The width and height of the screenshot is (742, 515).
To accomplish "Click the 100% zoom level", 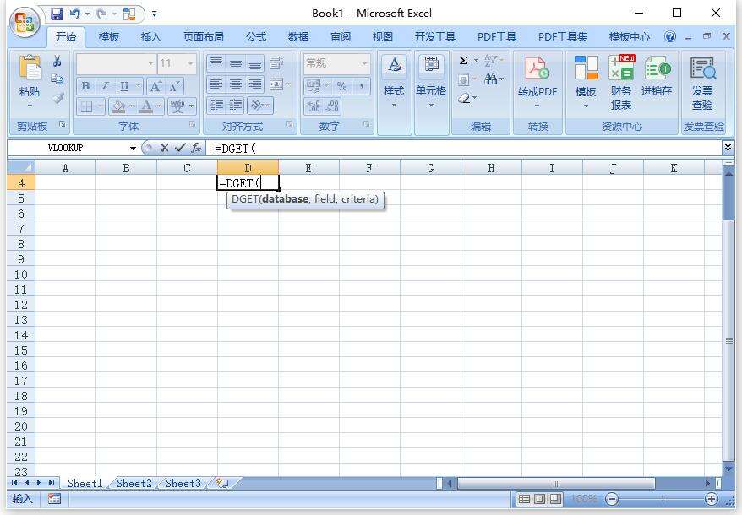I will point(584,498).
